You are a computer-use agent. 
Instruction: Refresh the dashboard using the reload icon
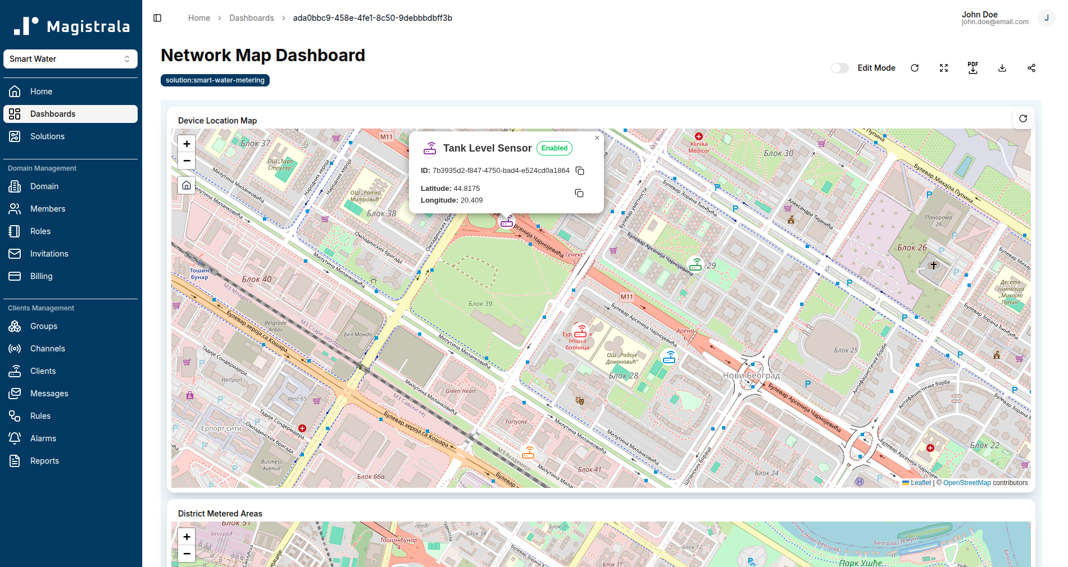[915, 67]
